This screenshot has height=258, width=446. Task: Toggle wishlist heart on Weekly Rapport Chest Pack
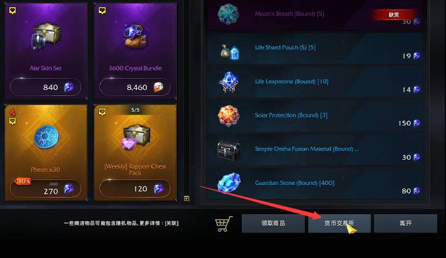click(102, 112)
